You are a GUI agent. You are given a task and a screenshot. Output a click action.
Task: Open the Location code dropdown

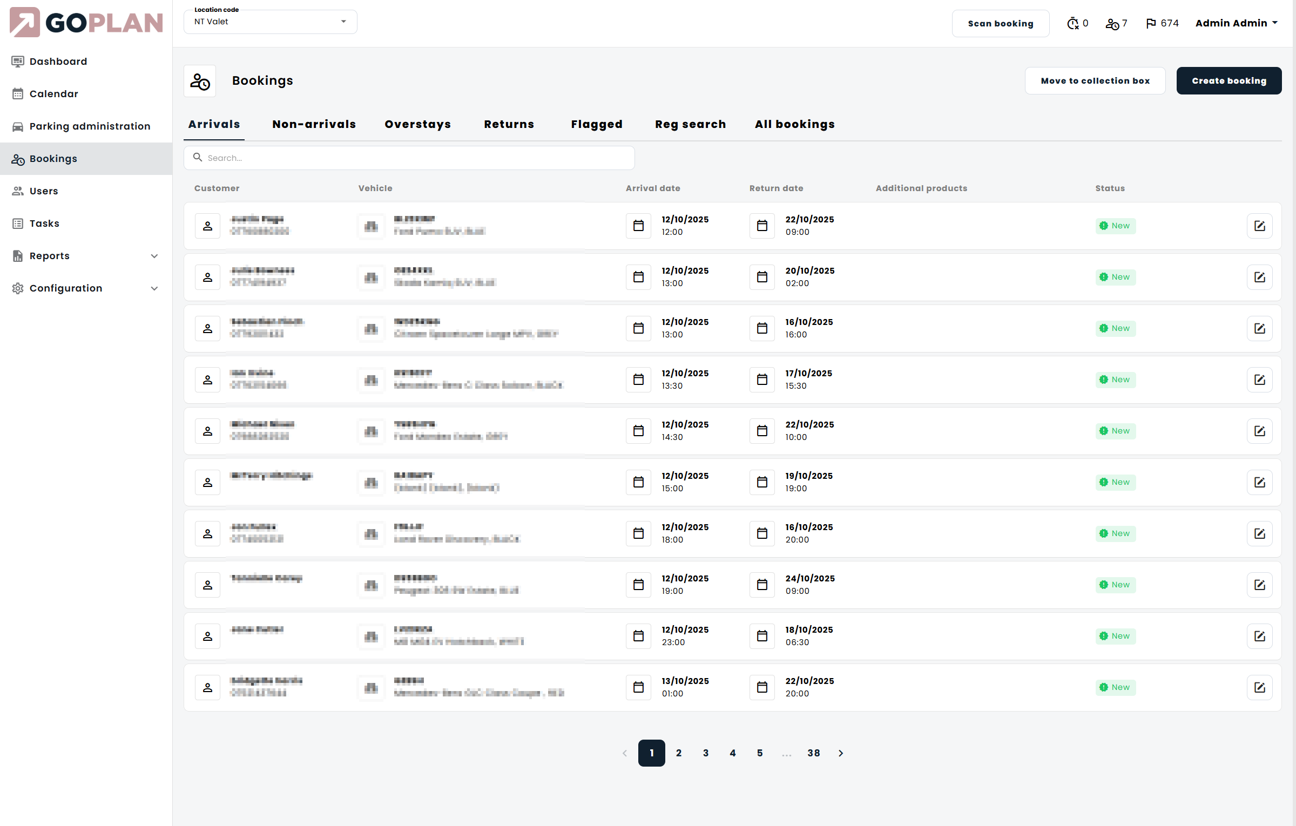(270, 22)
